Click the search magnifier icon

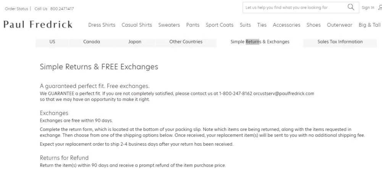pos(351,7)
